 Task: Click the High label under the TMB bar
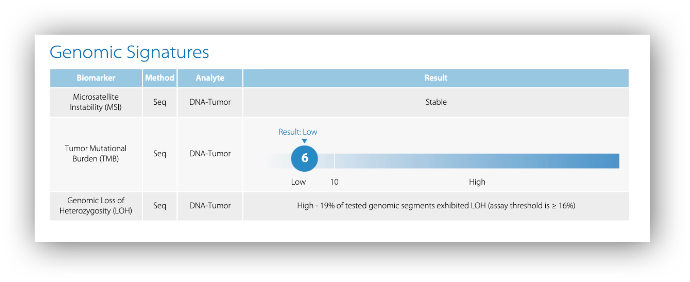point(477,182)
